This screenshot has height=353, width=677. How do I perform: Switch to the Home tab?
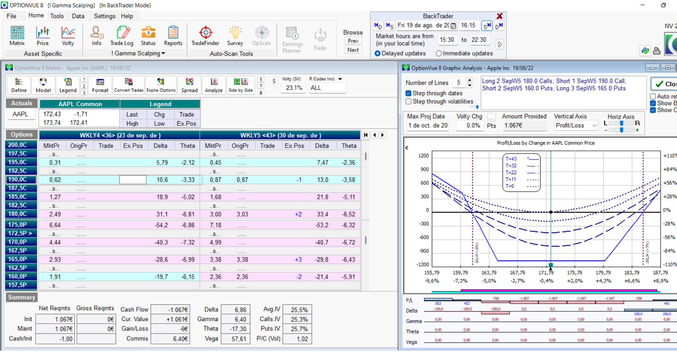[36, 15]
